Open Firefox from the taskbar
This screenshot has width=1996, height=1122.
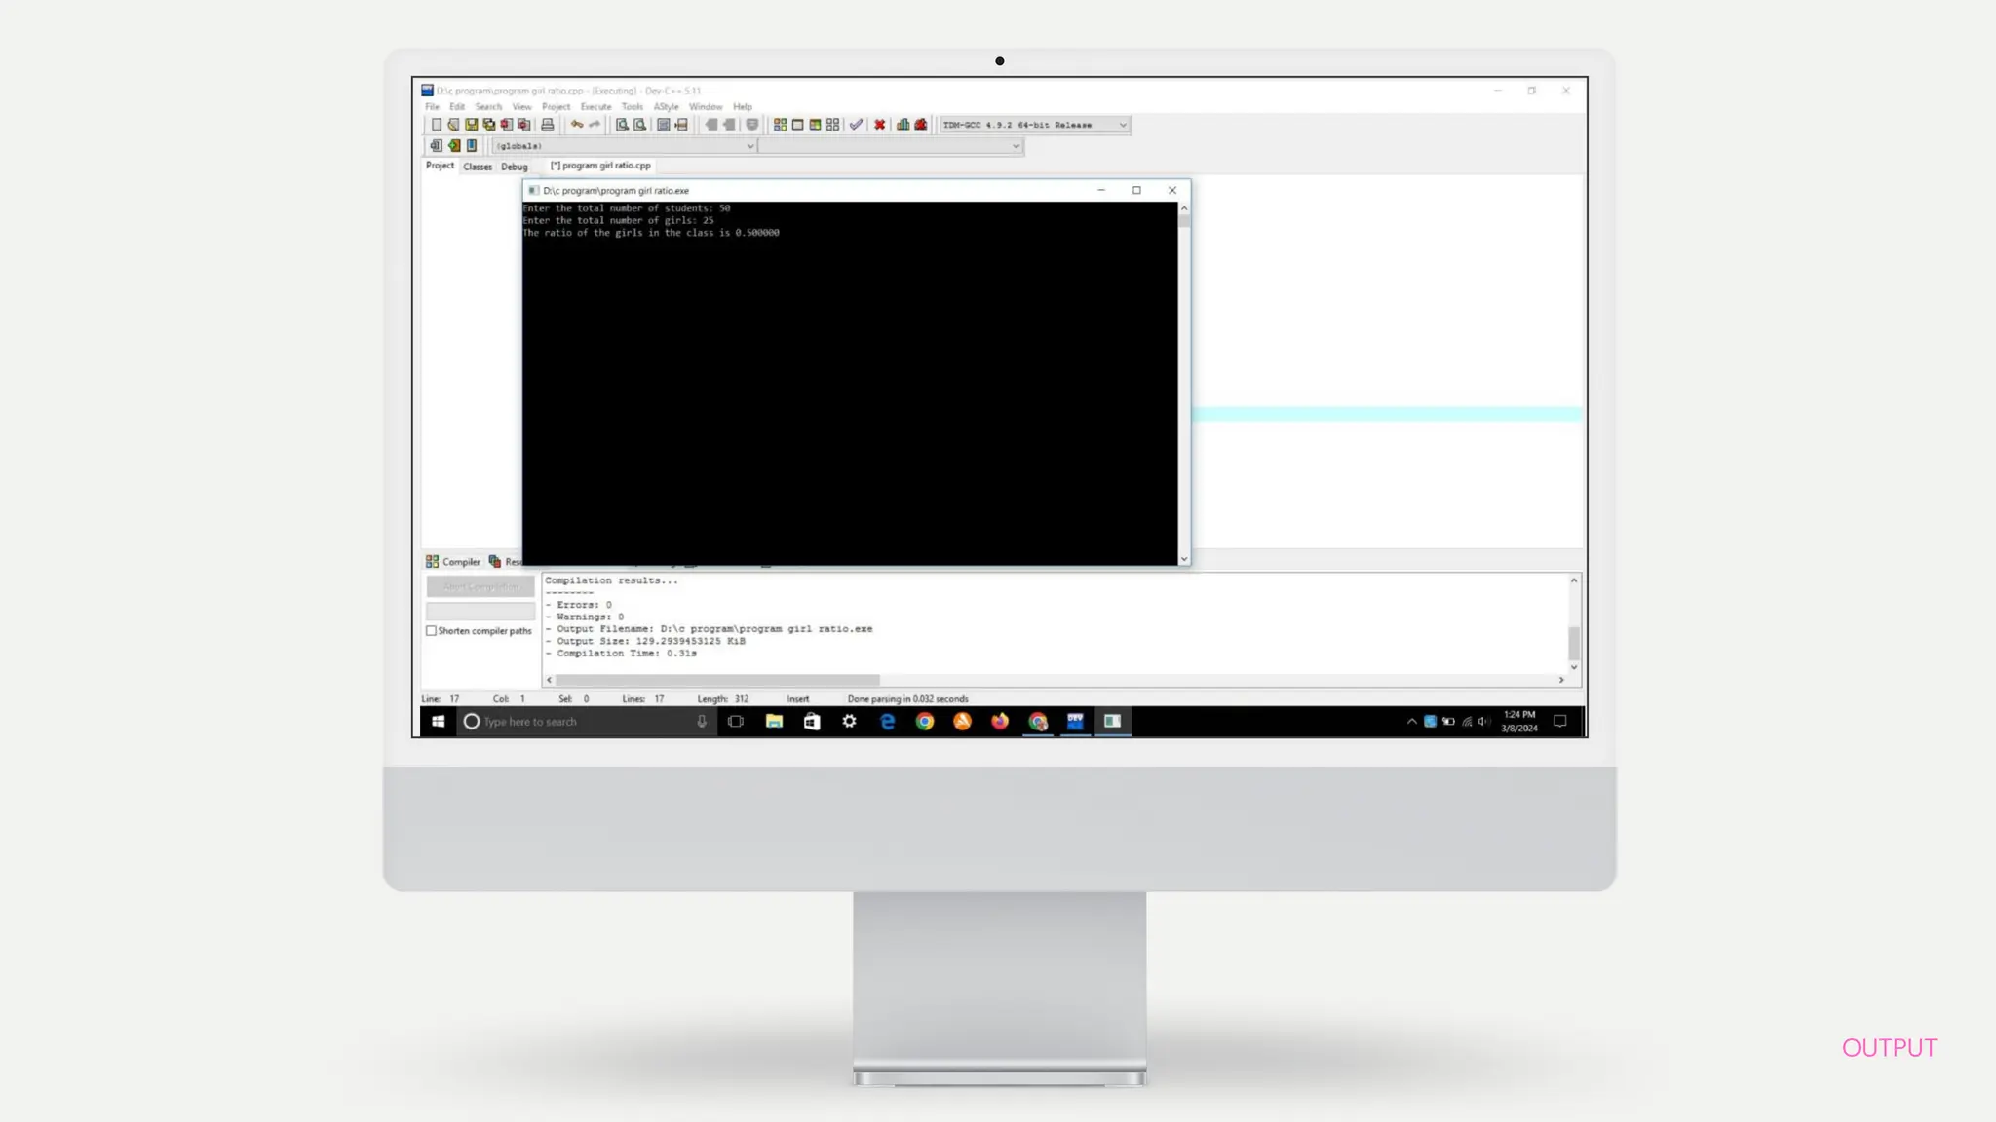pyautogui.click(x=1000, y=722)
